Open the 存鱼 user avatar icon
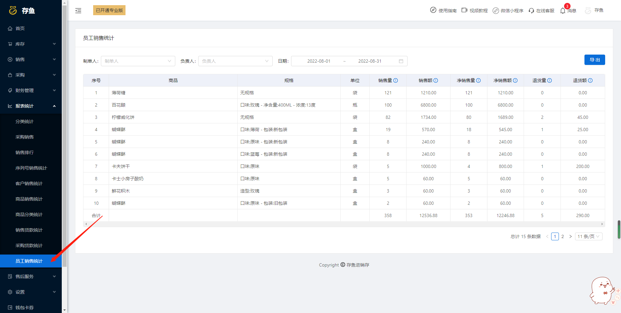 588,10
